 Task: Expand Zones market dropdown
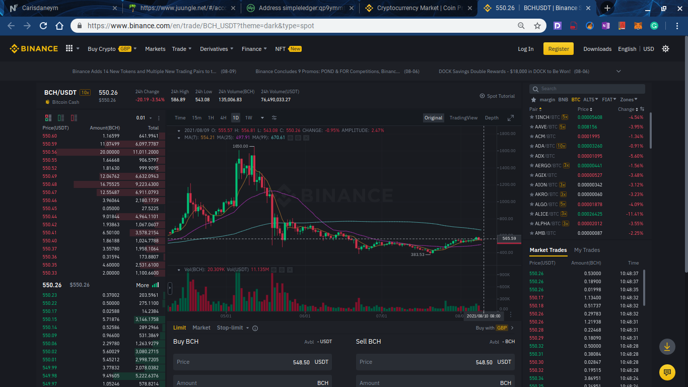(x=629, y=100)
